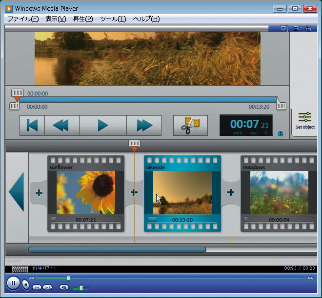Click the lower-left trim start handle
The image size is (322, 298).
pyautogui.click(x=14, y=106)
